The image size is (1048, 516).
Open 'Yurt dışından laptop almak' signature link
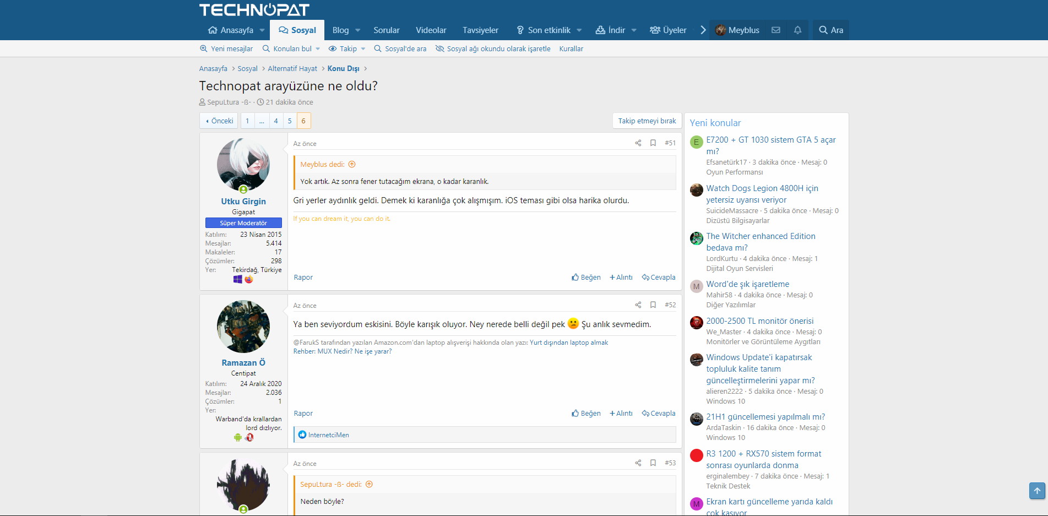[x=569, y=343]
